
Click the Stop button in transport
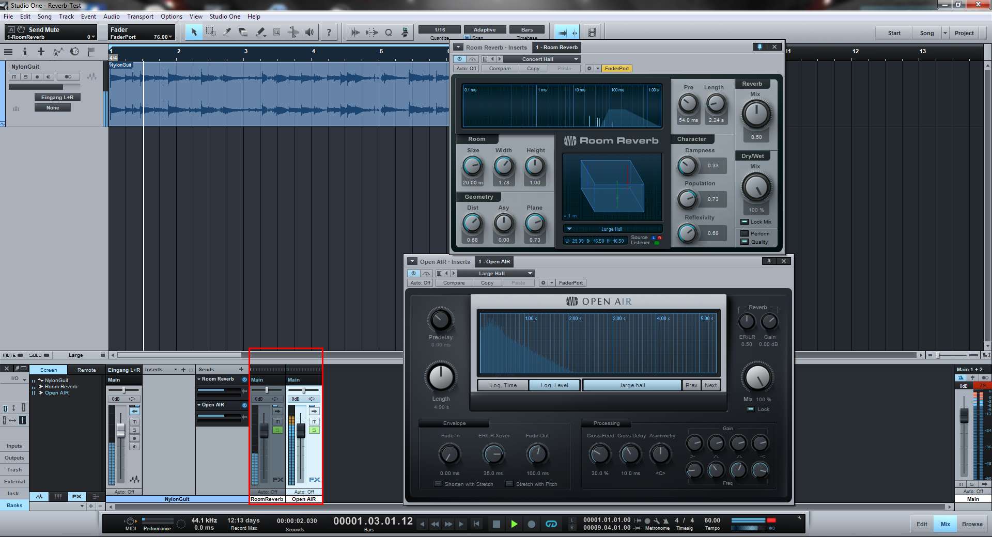tap(497, 524)
